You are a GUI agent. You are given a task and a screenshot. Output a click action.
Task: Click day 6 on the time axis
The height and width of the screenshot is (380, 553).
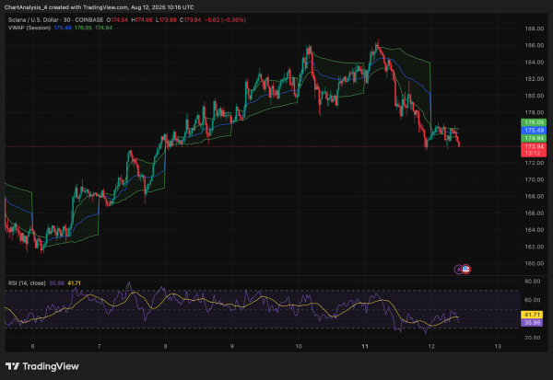coord(33,347)
